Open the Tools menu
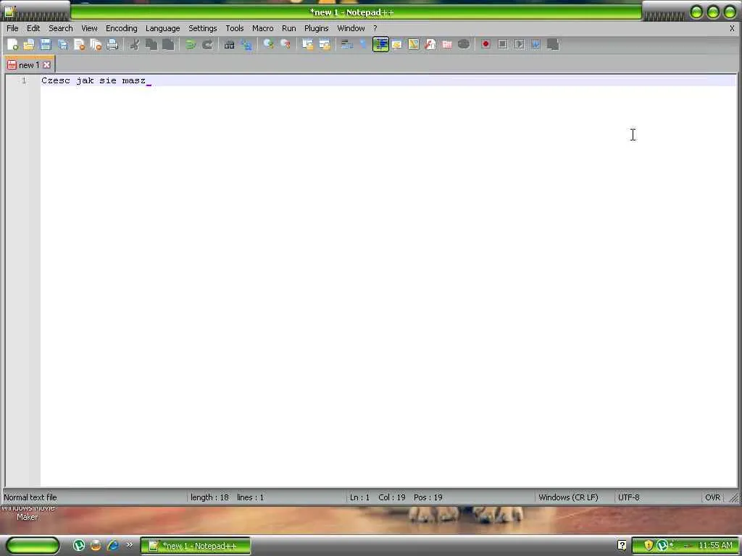The image size is (742, 556). point(234,28)
